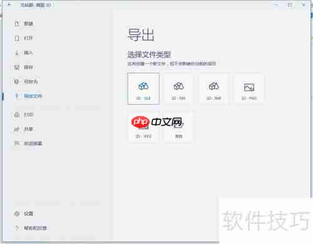Choose 另存为 (Save as) in the side menu

pyautogui.click(x=26, y=82)
